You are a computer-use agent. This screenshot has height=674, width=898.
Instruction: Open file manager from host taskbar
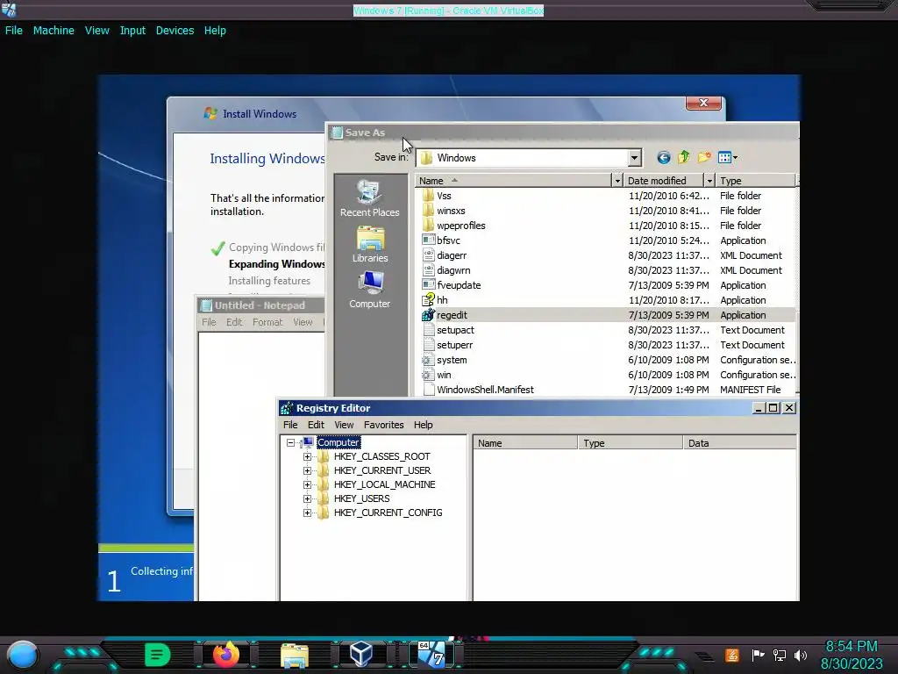click(x=295, y=655)
